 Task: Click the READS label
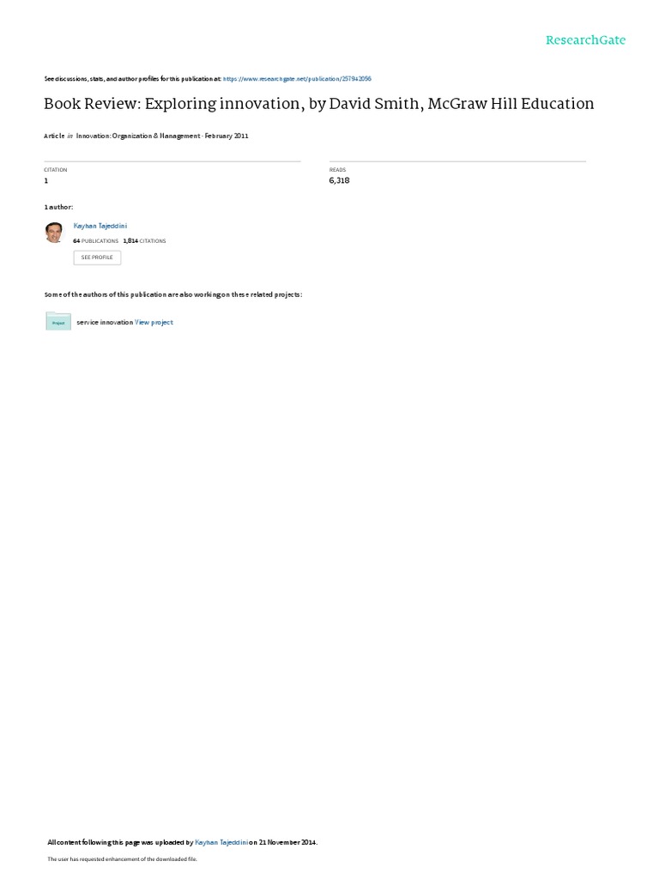337,170
